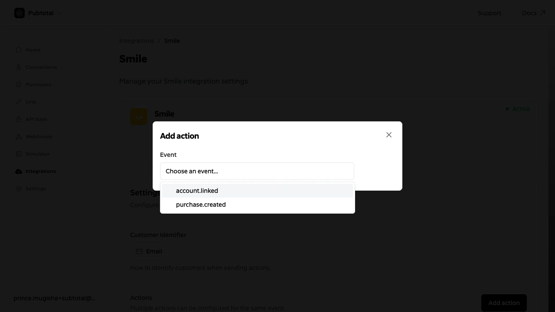
Task: Open Settings via the gear icon
Action: tap(19, 188)
